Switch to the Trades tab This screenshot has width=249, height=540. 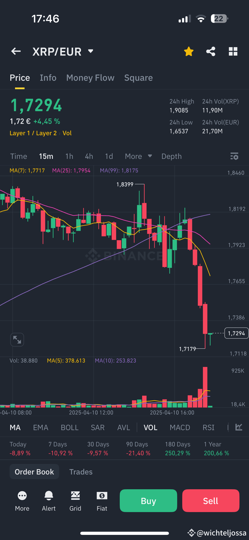click(x=81, y=471)
